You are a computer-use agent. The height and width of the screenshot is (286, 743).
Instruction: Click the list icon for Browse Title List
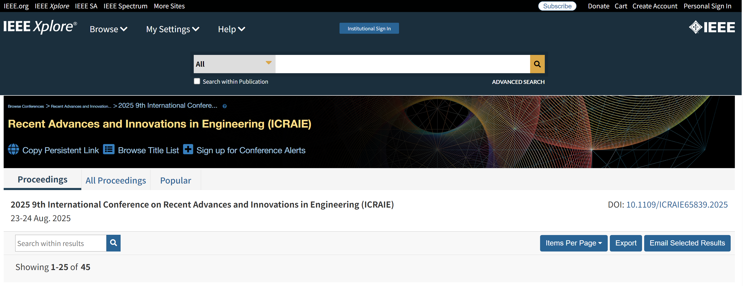tap(109, 149)
